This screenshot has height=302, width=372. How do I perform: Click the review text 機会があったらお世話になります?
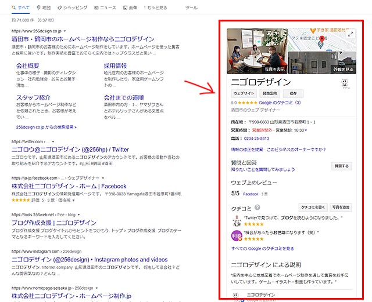coord(281,232)
